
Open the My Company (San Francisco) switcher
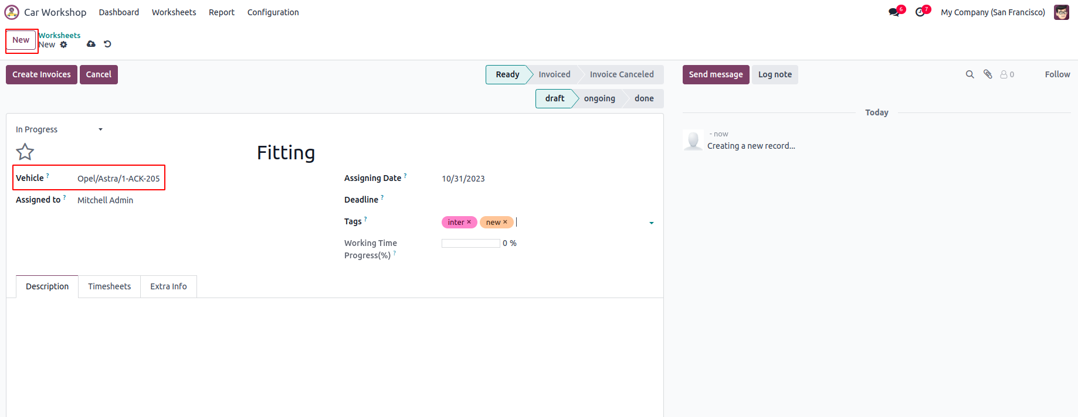(x=992, y=12)
